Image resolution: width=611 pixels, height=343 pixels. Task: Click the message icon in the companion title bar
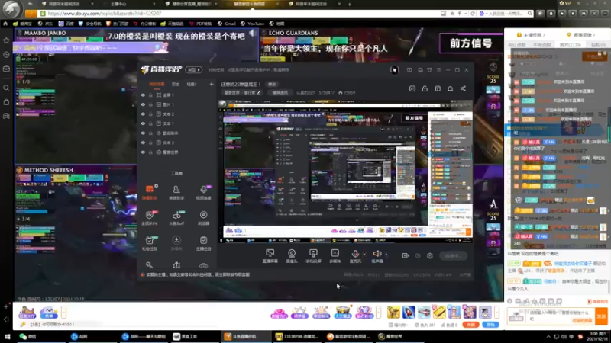(x=409, y=70)
